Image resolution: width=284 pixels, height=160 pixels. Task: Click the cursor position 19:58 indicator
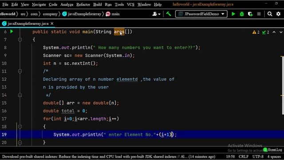(230, 156)
